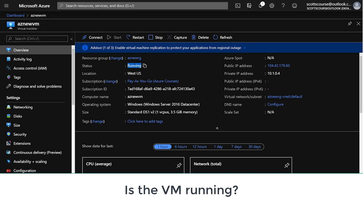Open Security settings
Screen dimensions: 363x204
(36, 134)
